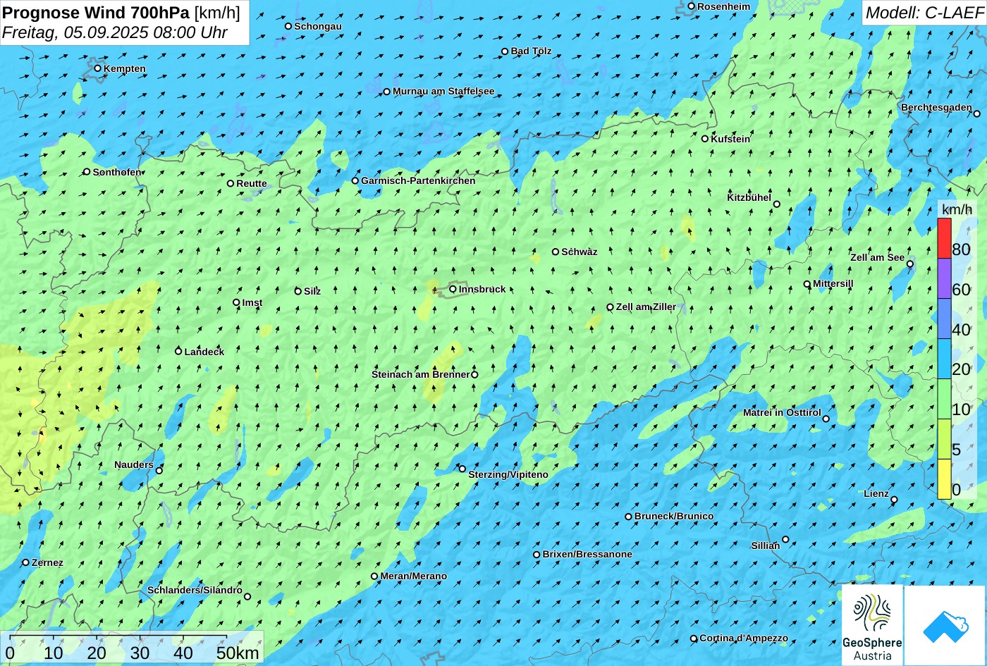Pick the red swatch in the wind legend

944,238
